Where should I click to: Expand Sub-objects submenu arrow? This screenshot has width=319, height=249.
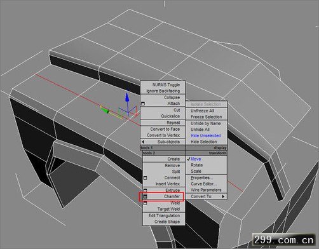[x=143, y=142]
